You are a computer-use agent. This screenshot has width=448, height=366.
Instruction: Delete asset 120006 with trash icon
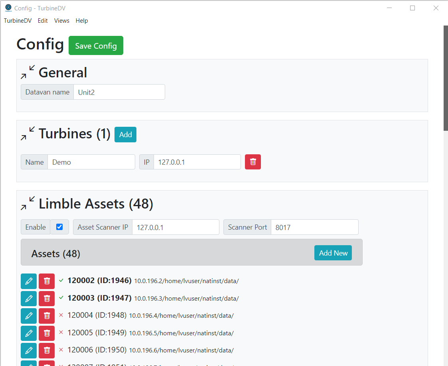pos(47,350)
